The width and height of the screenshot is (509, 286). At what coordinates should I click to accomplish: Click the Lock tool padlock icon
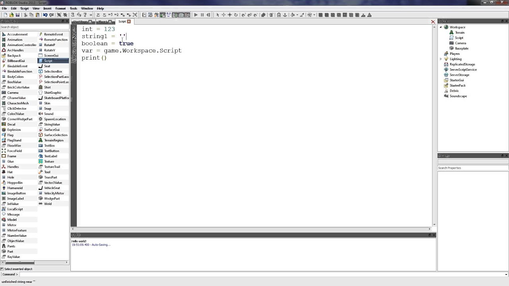click(x=279, y=15)
